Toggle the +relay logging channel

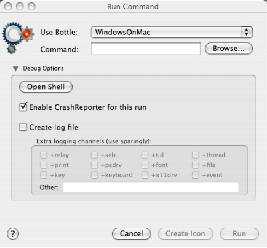(44, 155)
